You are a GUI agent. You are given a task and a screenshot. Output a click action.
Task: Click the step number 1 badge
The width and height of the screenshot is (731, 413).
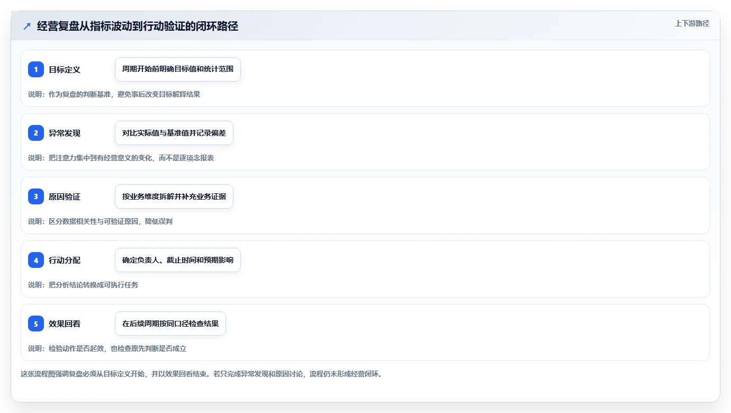[36, 69]
